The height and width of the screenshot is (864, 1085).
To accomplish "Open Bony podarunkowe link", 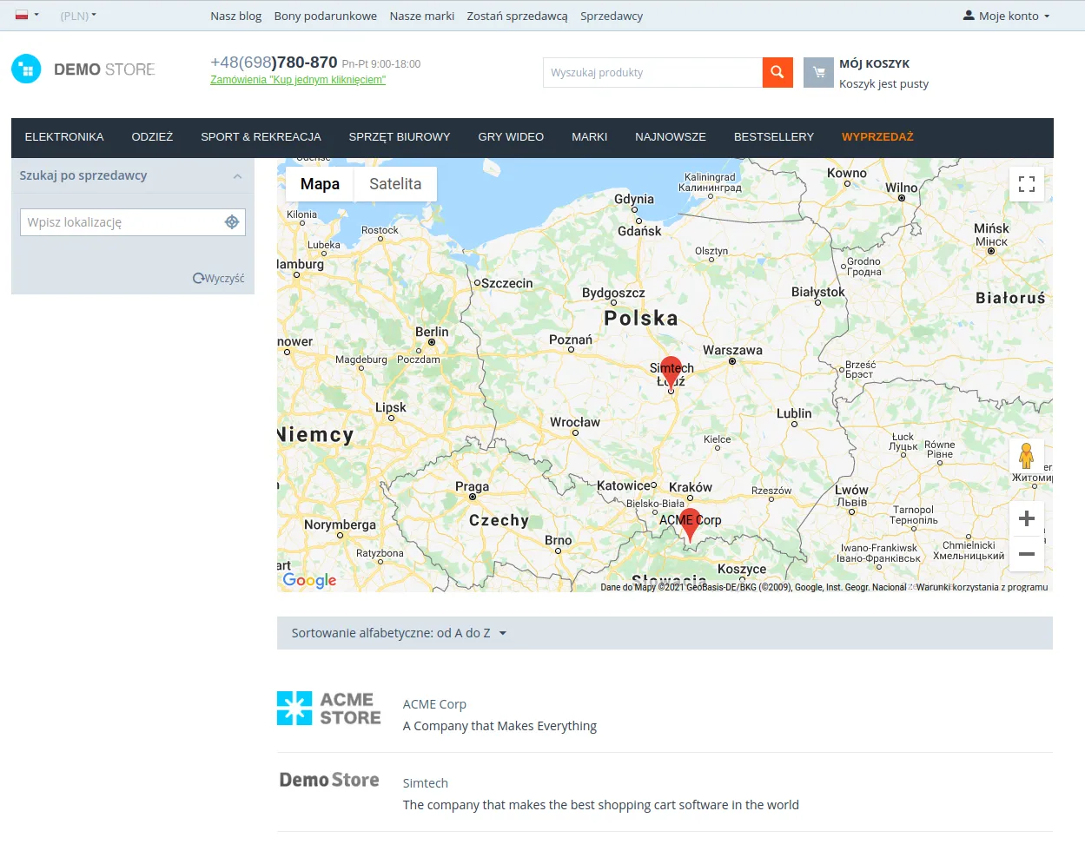I will click(x=325, y=16).
